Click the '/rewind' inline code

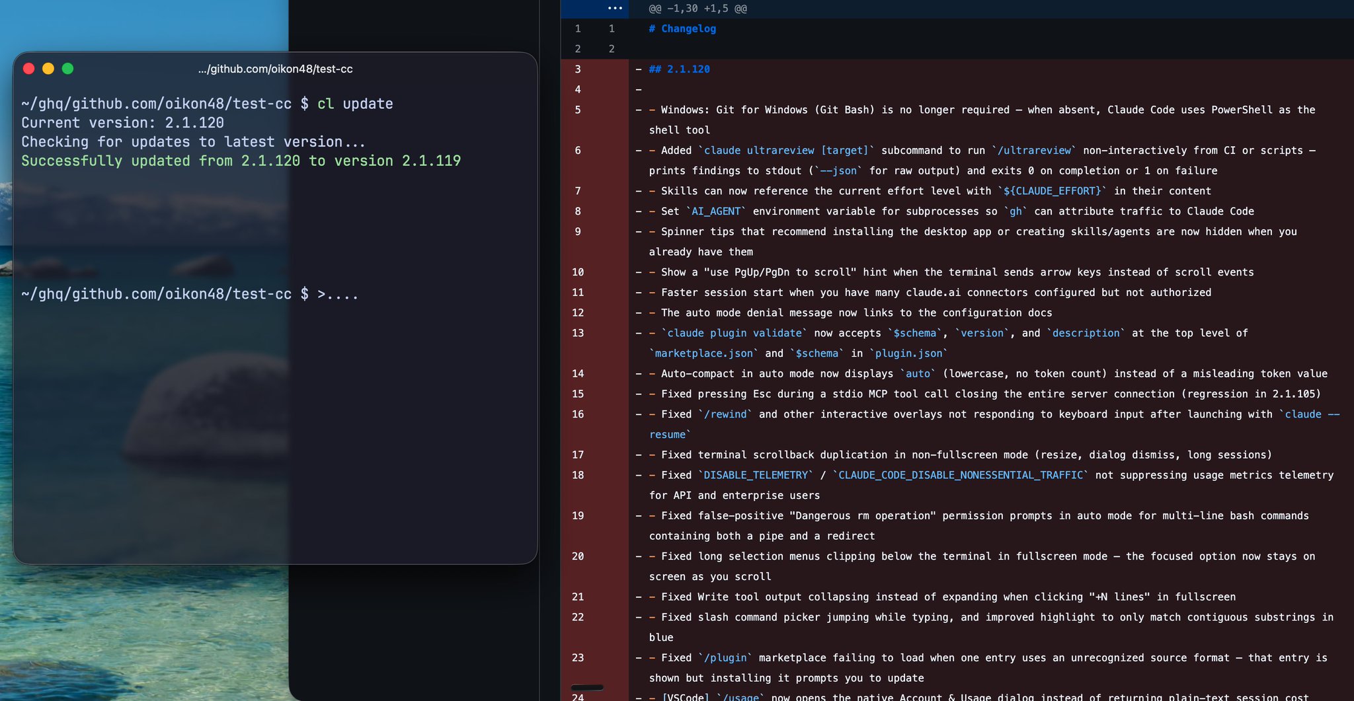tap(725, 414)
